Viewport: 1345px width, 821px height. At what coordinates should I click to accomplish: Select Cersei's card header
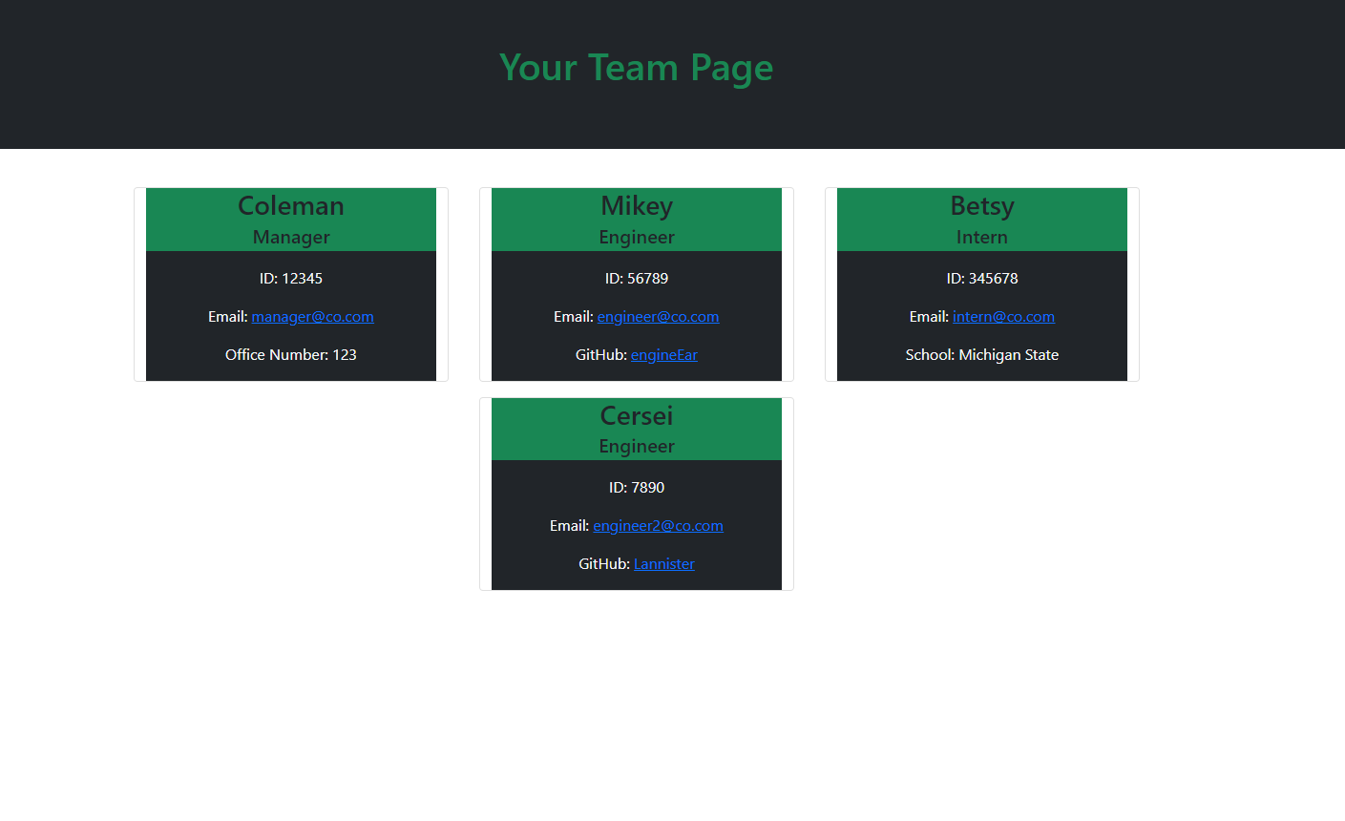click(636, 415)
